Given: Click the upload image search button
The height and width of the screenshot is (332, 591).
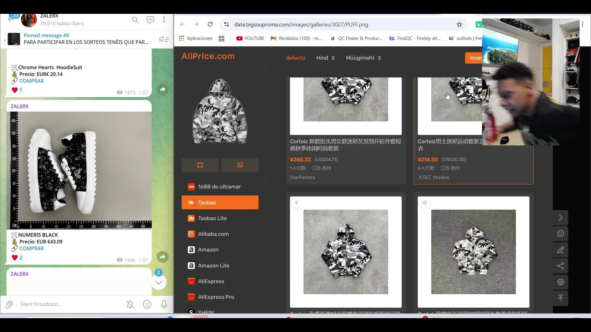Looking at the screenshot, I should pos(240,165).
